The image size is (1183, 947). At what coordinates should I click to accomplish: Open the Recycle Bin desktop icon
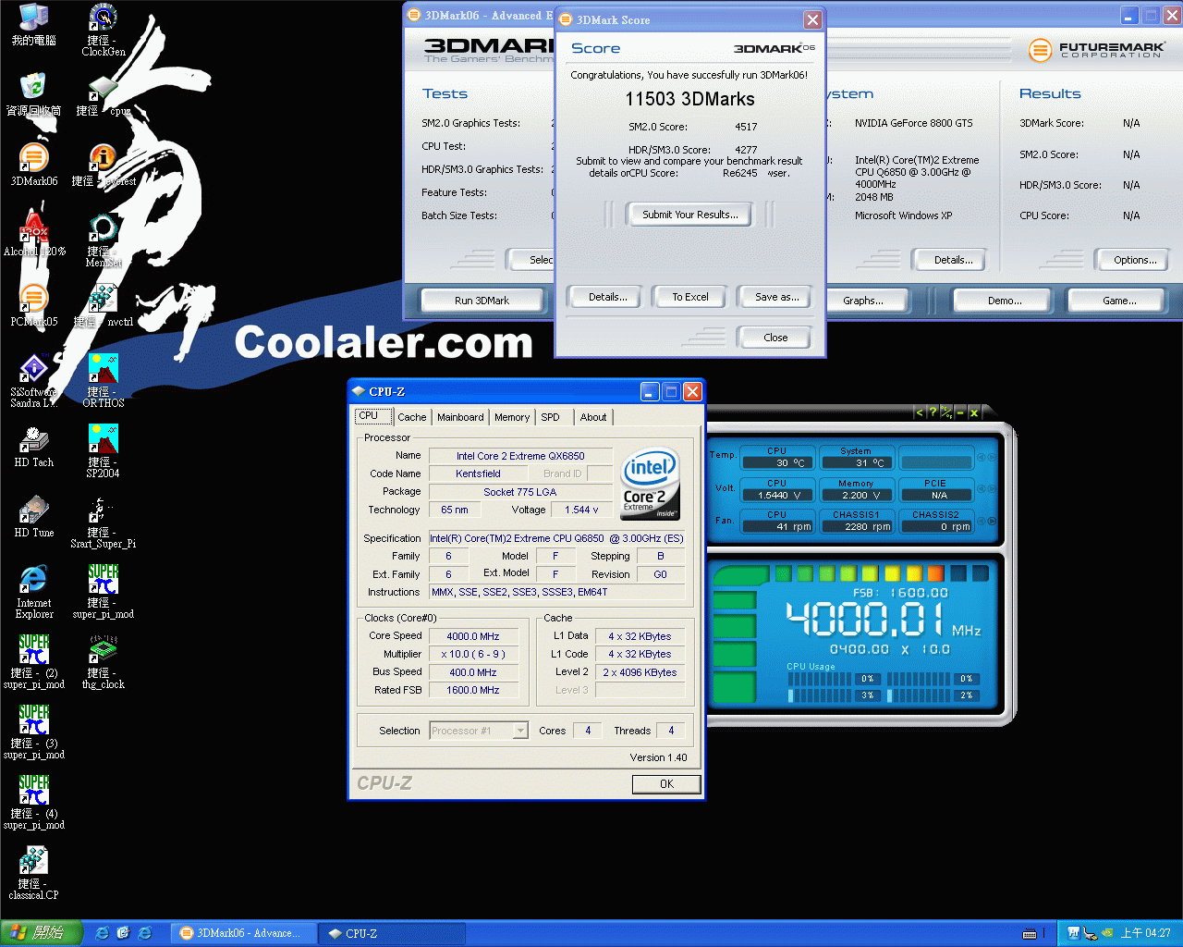click(33, 94)
